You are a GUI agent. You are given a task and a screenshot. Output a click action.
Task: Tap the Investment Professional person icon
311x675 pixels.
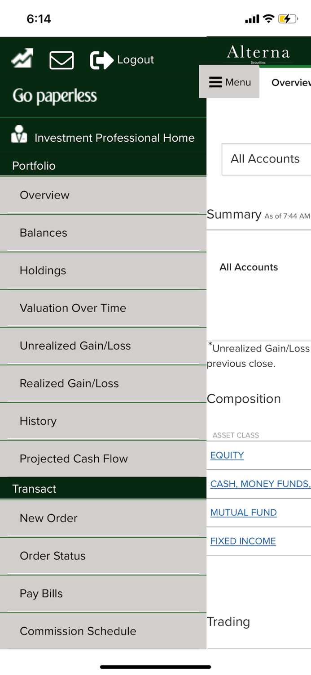19,135
